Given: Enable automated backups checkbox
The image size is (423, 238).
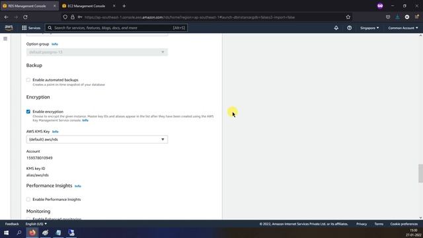Looking at the screenshot, I should point(28,80).
